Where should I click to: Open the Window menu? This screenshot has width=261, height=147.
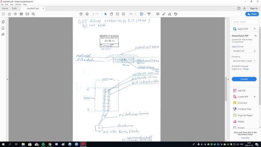18,4
